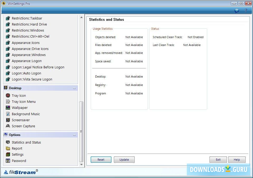Click the WinSettings Pro title bar icon

pyautogui.click(x=4, y=3)
